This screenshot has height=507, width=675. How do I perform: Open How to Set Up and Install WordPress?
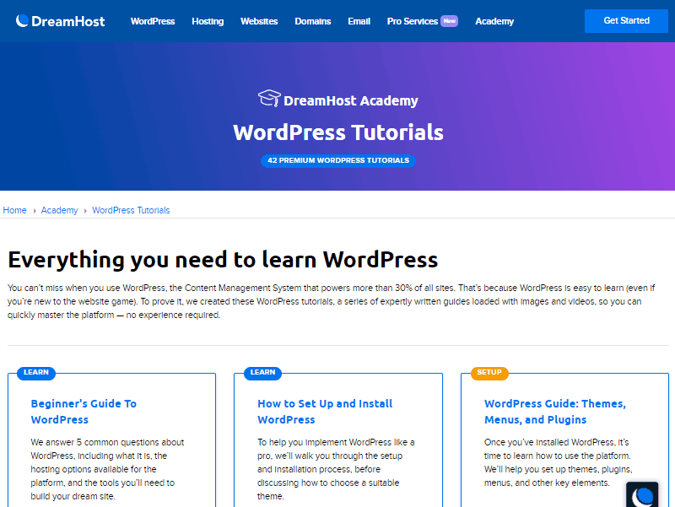click(x=325, y=412)
